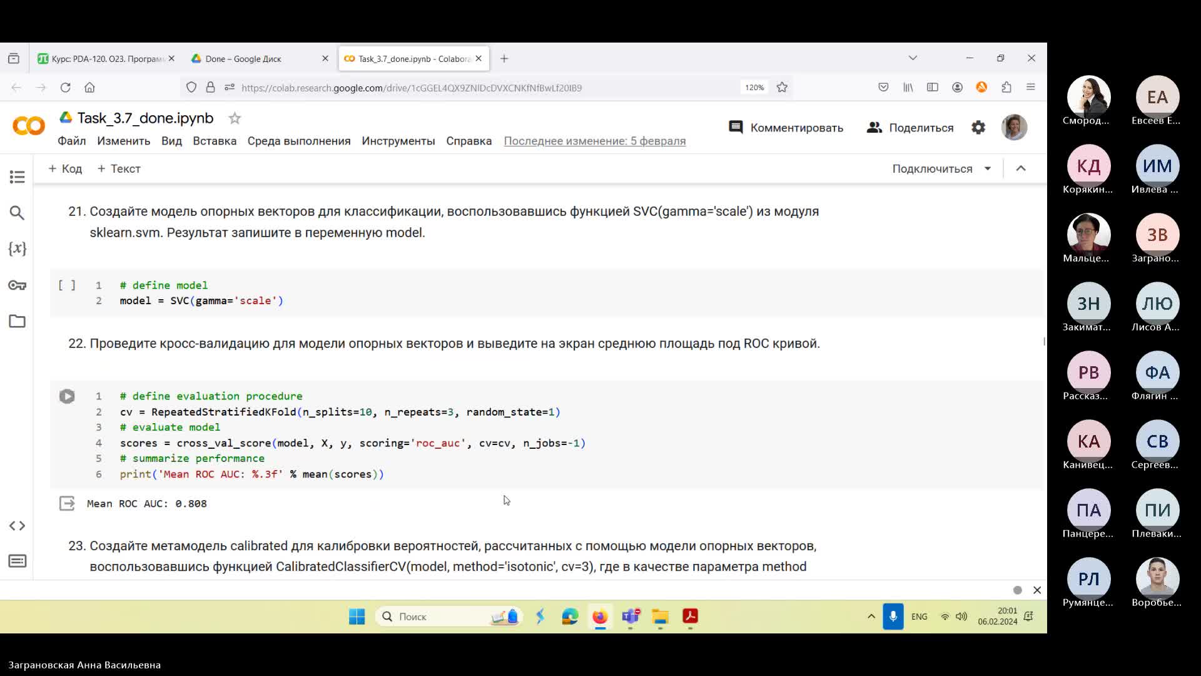Click Последнее изменение: 5 февраля link

pyautogui.click(x=595, y=141)
